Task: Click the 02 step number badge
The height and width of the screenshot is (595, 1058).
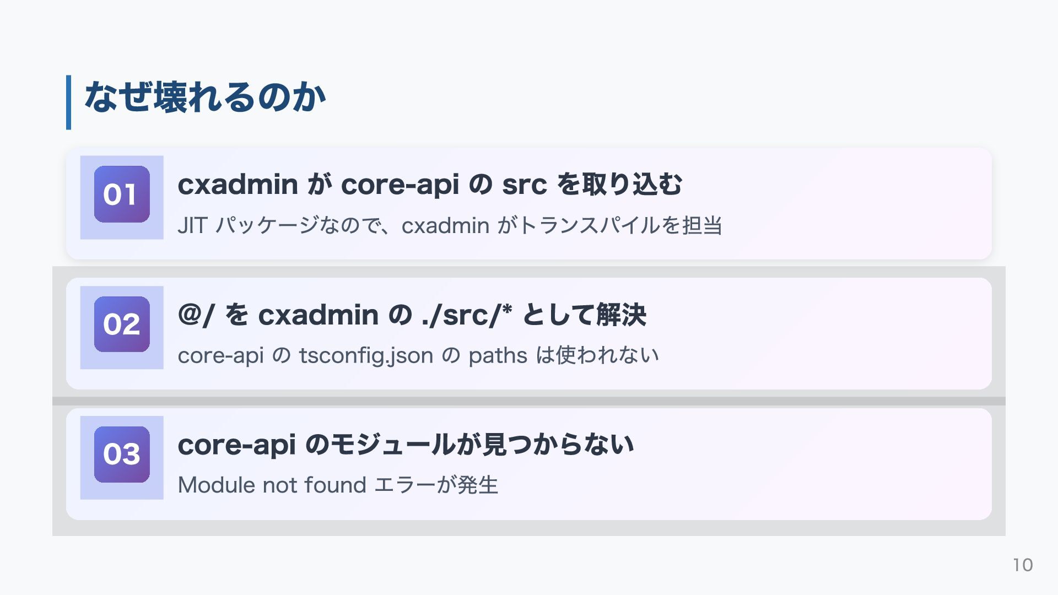Action: click(122, 324)
